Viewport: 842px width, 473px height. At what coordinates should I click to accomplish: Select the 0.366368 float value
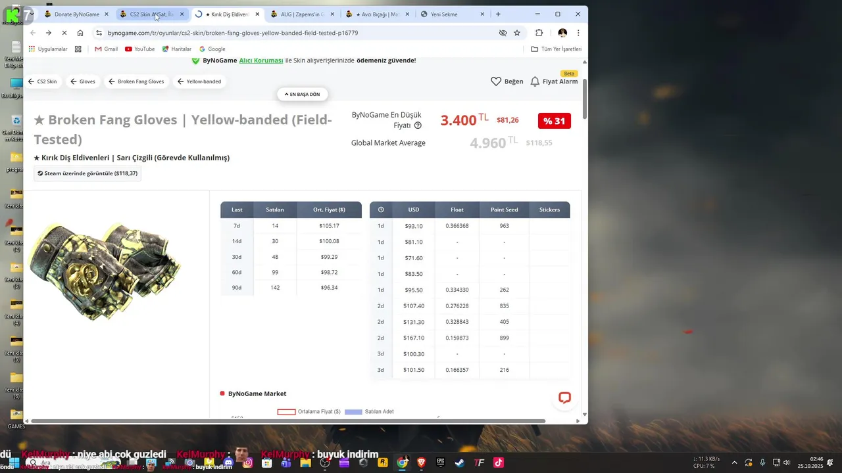tap(457, 226)
